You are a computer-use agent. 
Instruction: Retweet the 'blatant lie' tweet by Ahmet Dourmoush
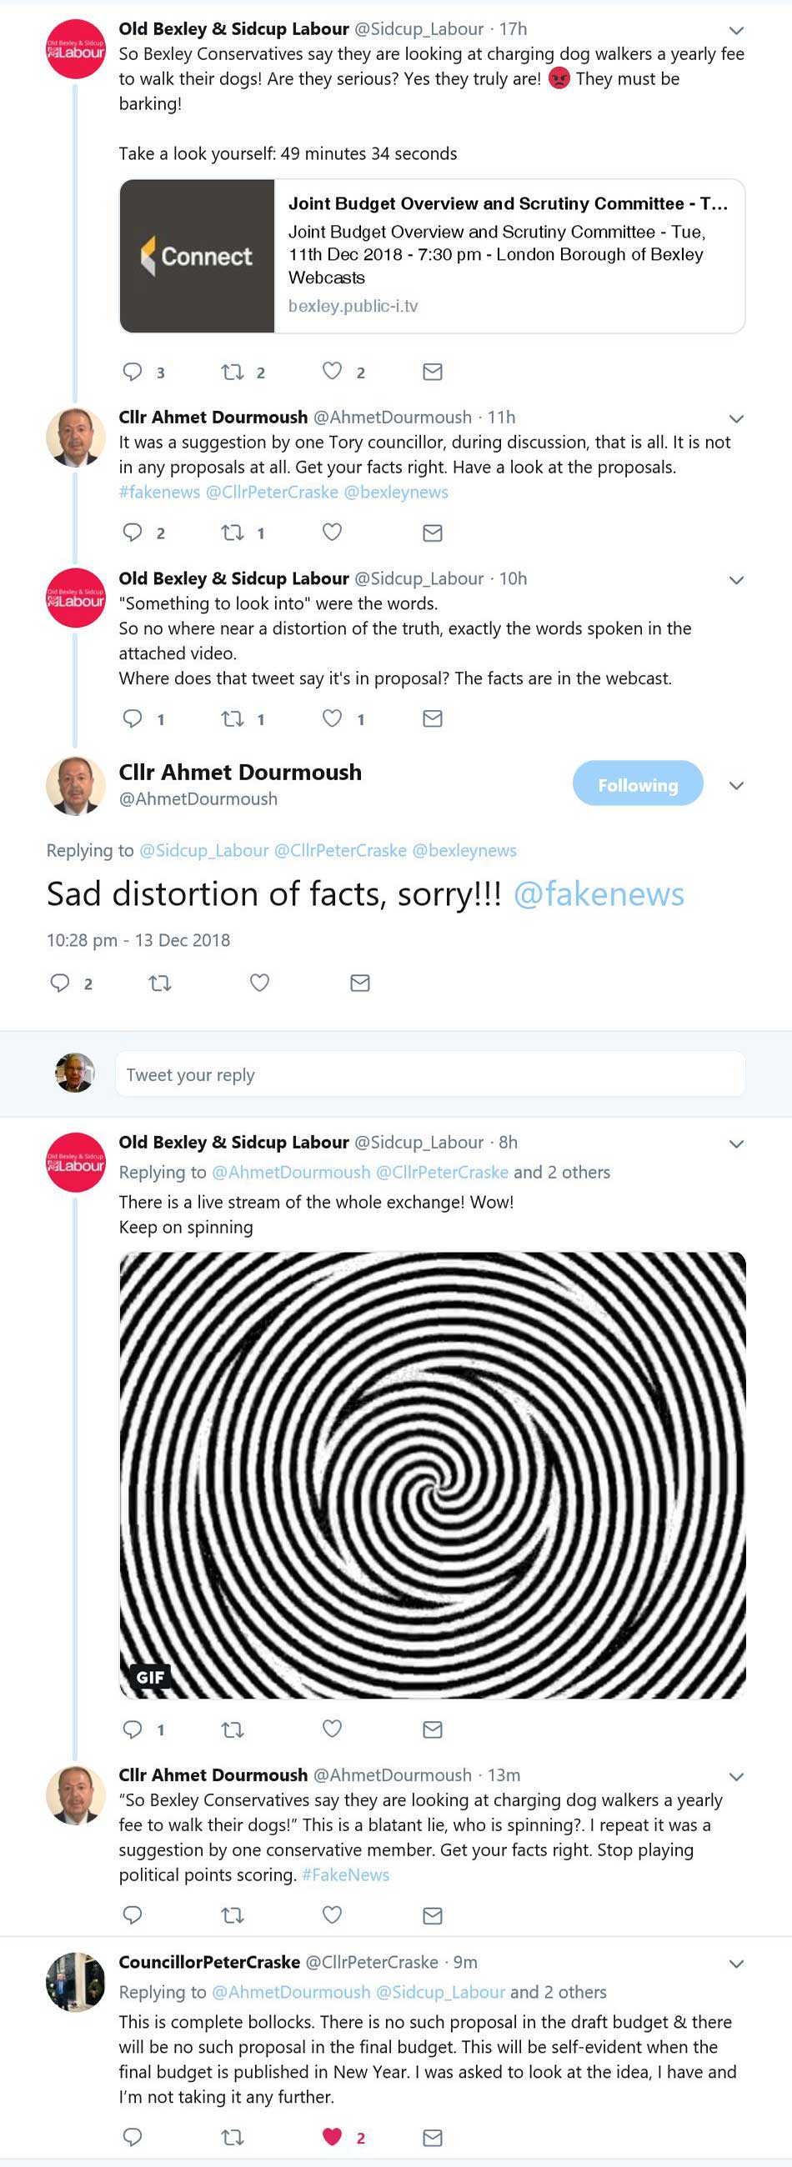(x=233, y=1914)
